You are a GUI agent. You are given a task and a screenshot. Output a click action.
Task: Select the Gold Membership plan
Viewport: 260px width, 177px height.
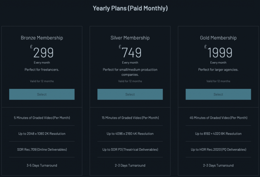click(x=218, y=94)
